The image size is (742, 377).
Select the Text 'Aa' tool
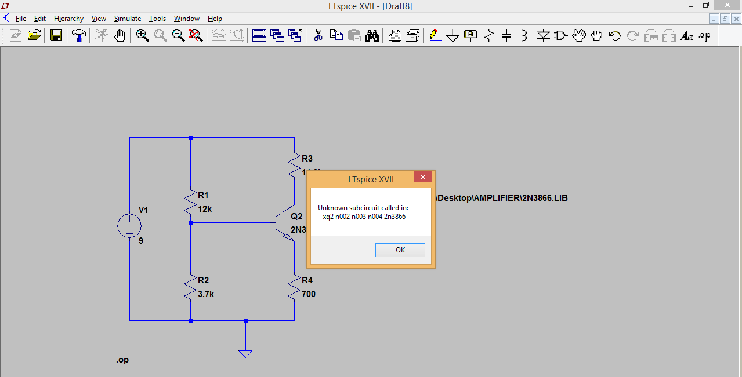pos(687,35)
